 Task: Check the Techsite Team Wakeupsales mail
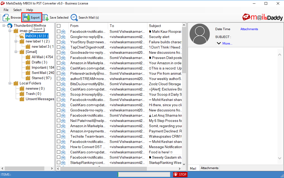59,136
